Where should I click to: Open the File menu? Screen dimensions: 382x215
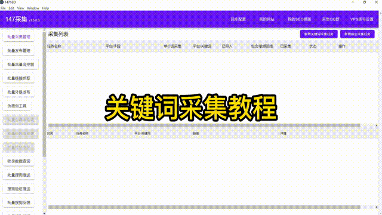(x=3, y=8)
